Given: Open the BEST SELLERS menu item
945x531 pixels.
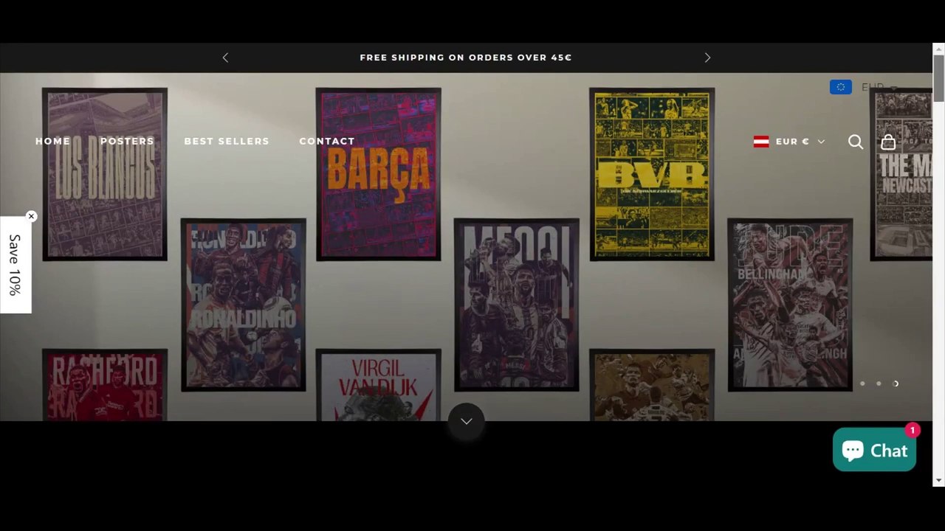Looking at the screenshot, I should click(x=227, y=141).
